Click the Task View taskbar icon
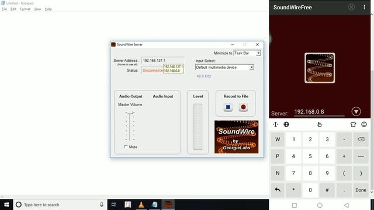The image size is (374, 210). 114,205
